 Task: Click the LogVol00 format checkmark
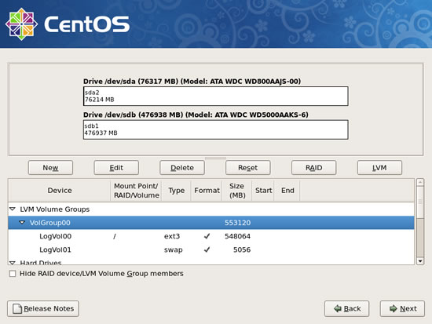[x=207, y=236]
